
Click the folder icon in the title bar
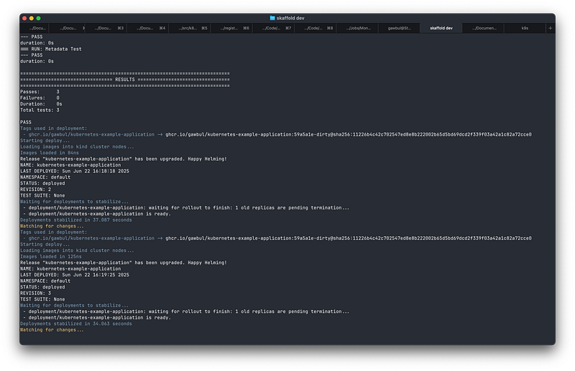(272, 17)
